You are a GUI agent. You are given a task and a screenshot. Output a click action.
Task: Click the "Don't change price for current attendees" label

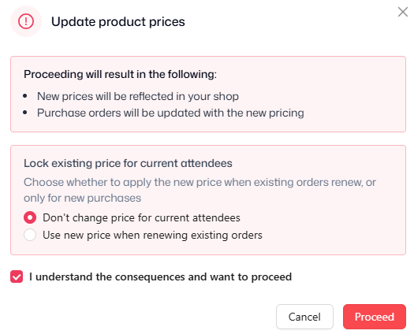tap(141, 218)
